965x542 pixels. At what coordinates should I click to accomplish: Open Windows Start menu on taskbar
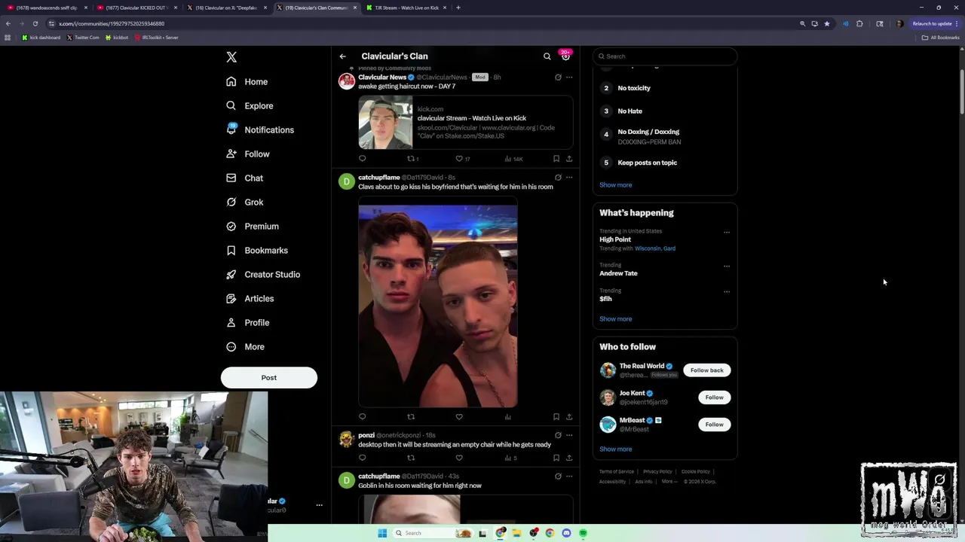[382, 533]
